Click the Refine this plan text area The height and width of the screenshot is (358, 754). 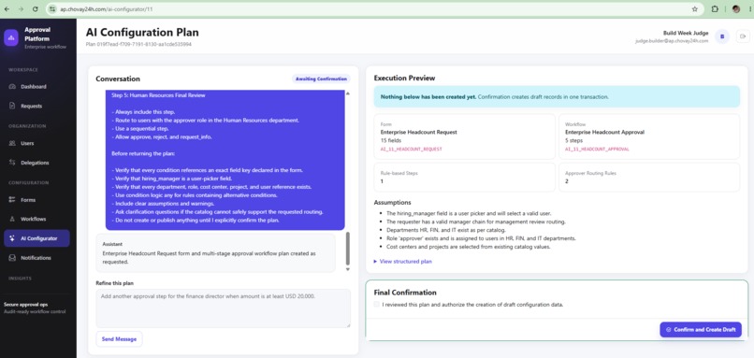click(x=224, y=308)
